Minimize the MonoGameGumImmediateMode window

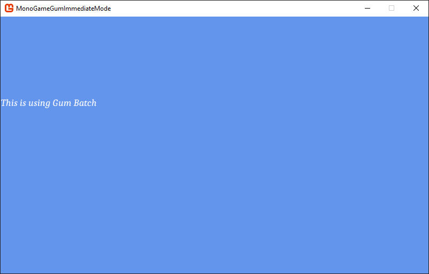pyautogui.click(x=367, y=8)
